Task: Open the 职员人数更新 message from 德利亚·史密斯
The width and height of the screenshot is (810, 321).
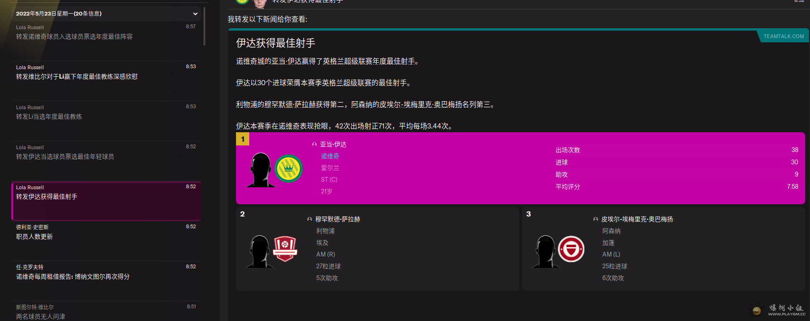Action: pos(34,237)
